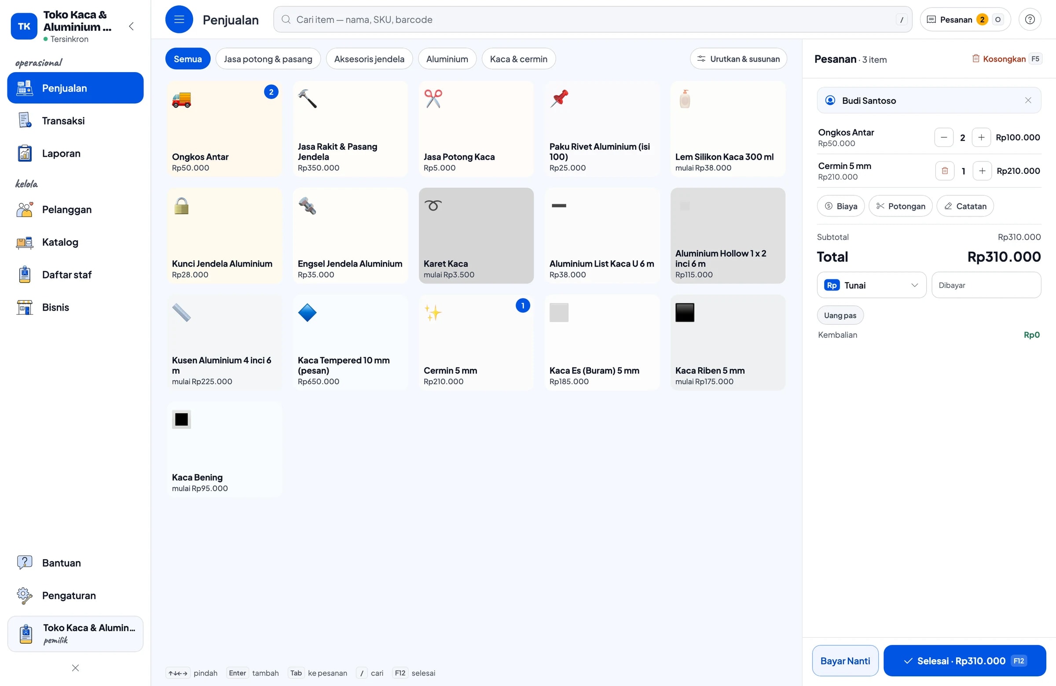Open Pengaturan settings
The height and width of the screenshot is (686, 1056).
coord(75,595)
